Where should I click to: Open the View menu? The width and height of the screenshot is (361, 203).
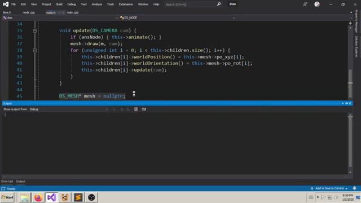point(34,4)
